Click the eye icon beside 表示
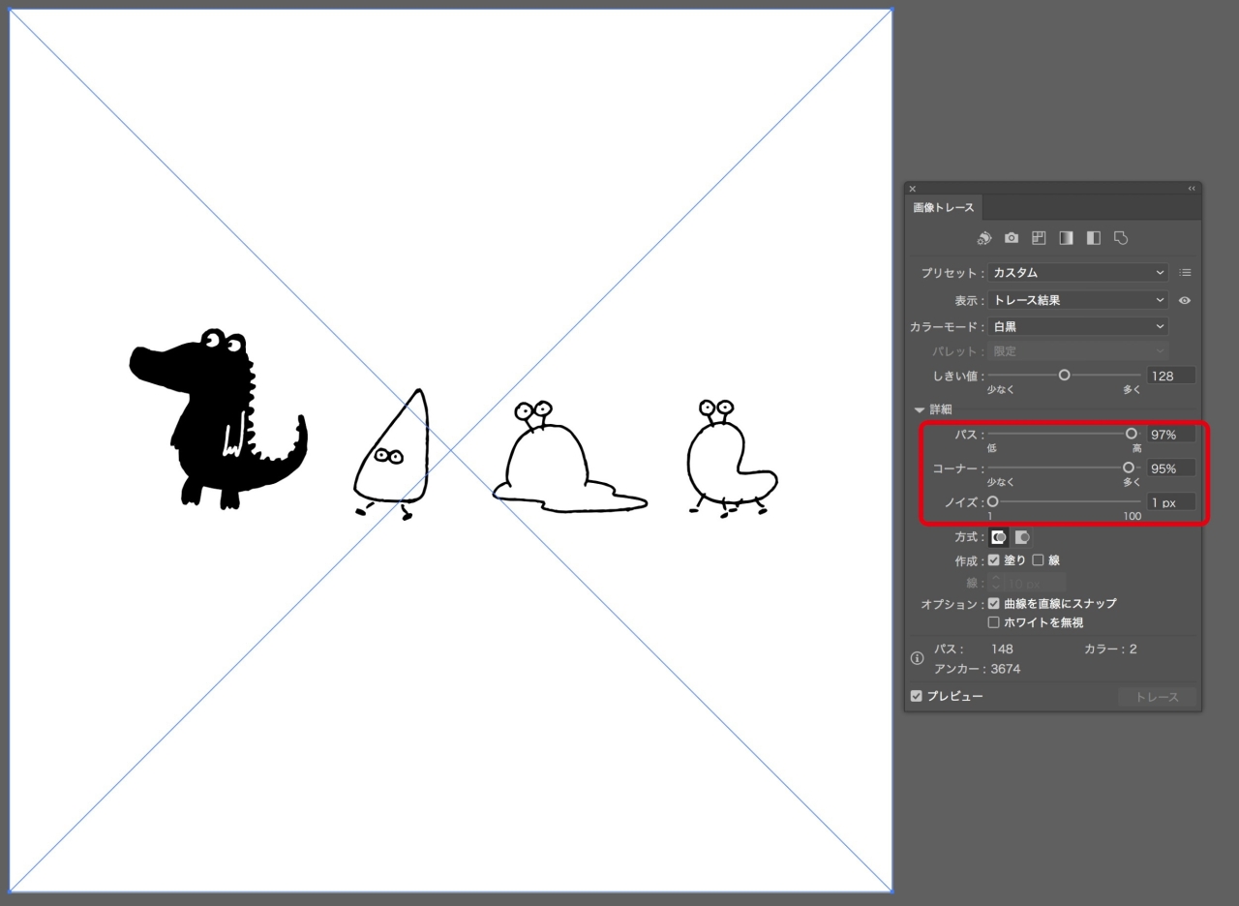The image size is (1239, 906). click(x=1185, y=301)
